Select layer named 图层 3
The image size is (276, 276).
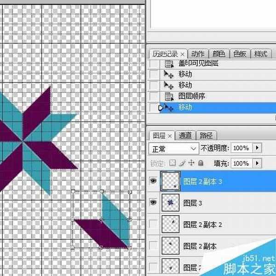(x=193, y=203)
